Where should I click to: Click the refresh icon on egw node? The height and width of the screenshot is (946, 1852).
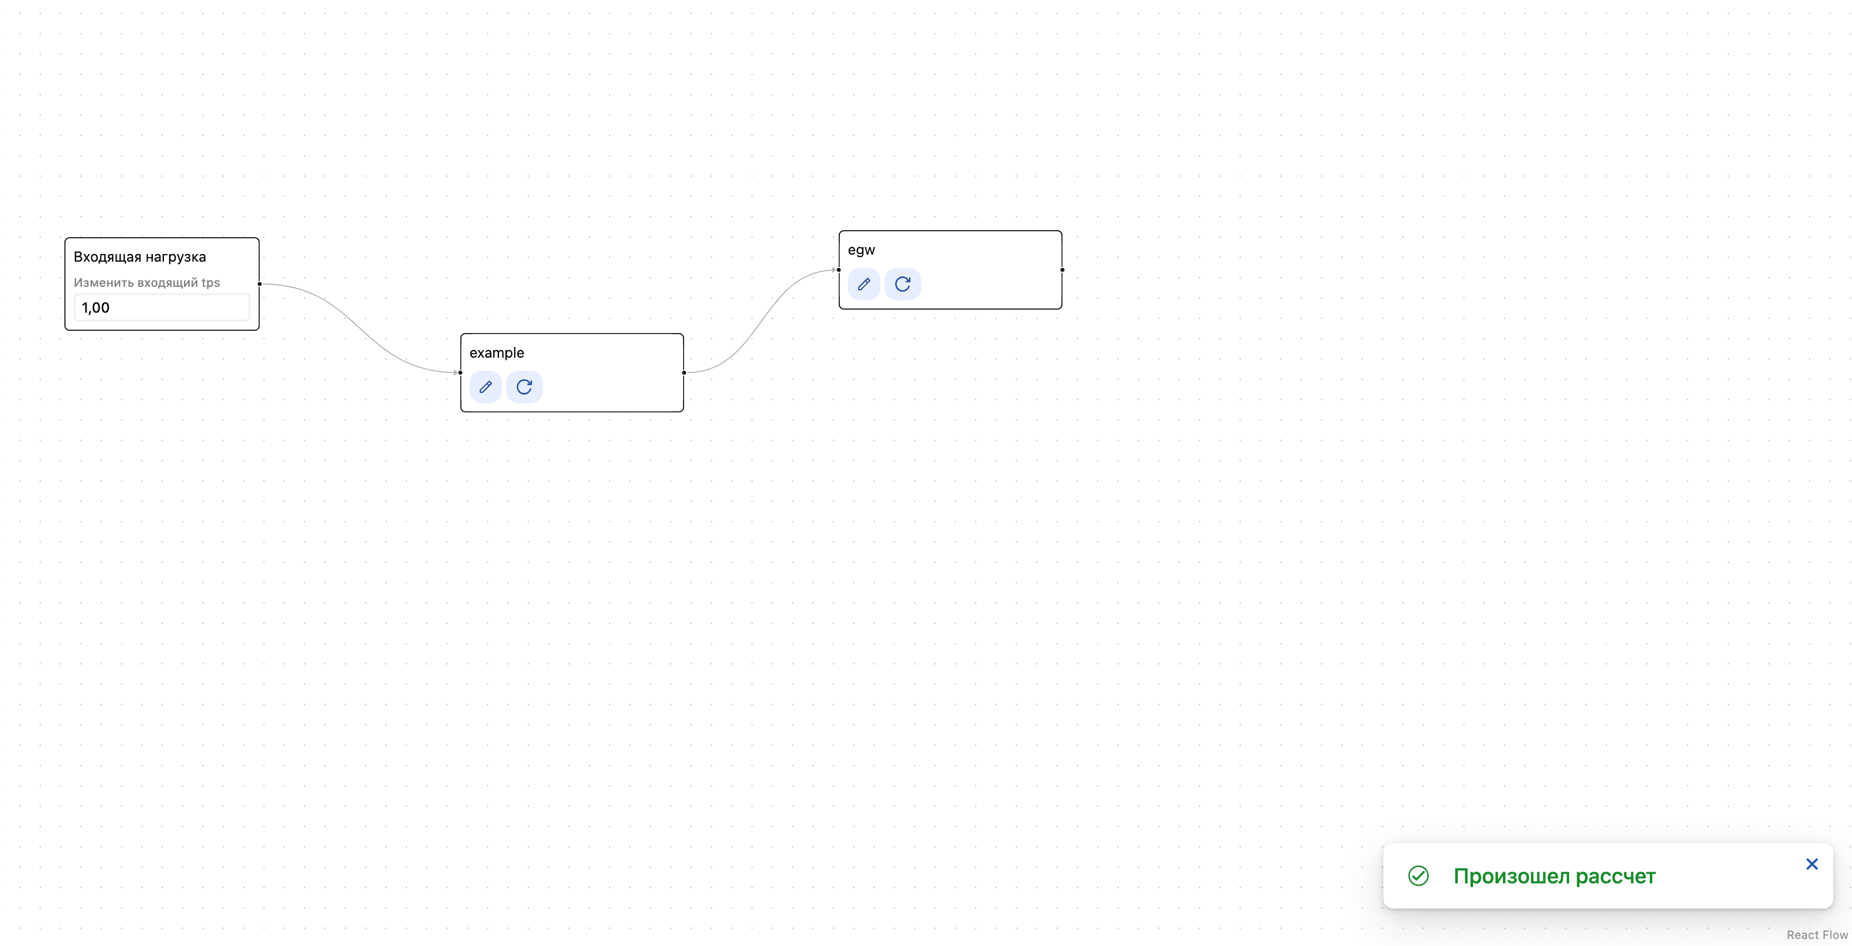(x=902, y=285)
